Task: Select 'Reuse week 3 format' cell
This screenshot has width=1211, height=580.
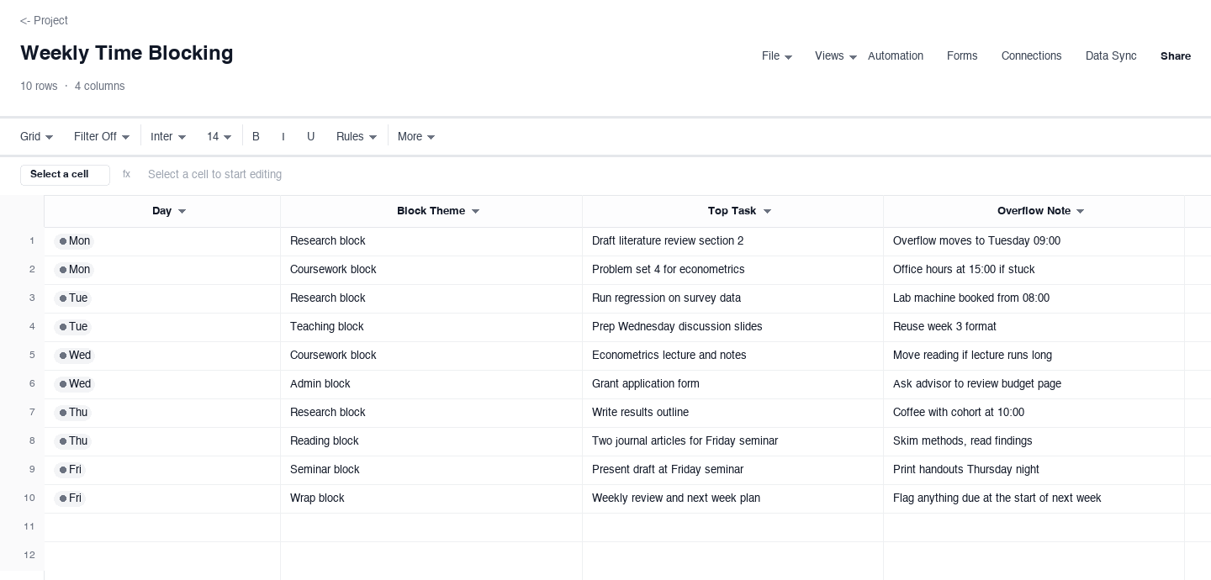Action: tap(1034, 327)
